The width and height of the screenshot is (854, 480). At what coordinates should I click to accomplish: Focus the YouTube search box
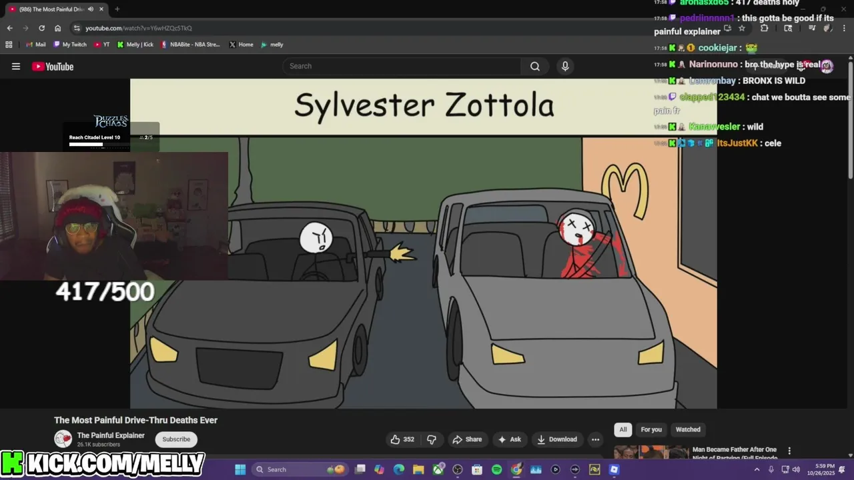(x=402, y=66)
